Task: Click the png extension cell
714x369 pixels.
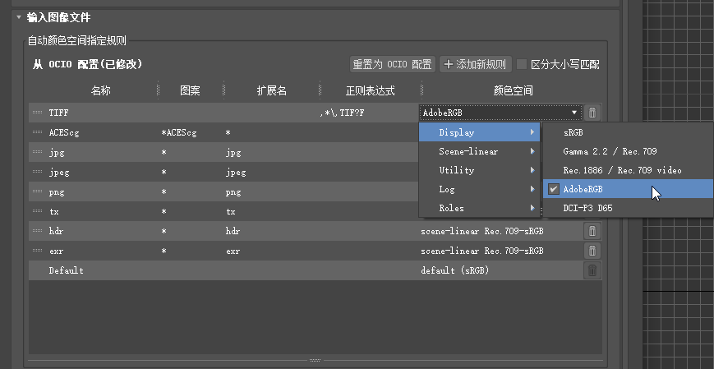Action: click(233, 191)
